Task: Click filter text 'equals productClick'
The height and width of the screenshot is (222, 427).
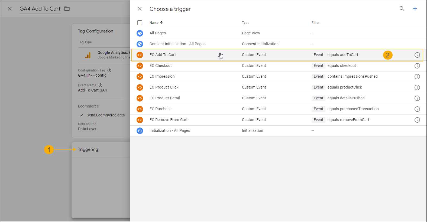Action: (x=345, y=87)
